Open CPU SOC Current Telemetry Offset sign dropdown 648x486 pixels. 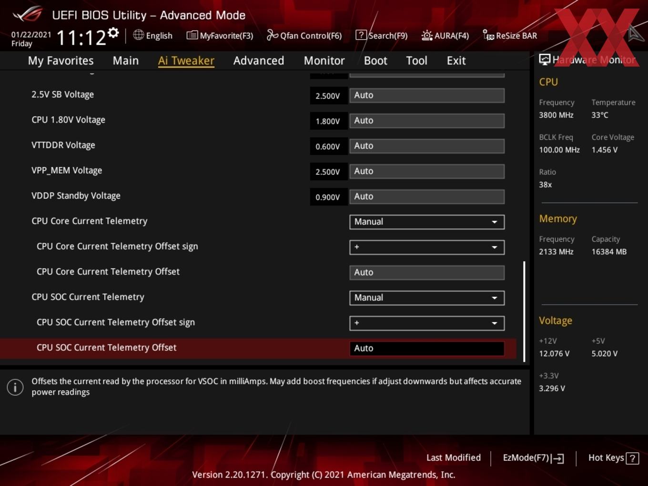point(427,323)
